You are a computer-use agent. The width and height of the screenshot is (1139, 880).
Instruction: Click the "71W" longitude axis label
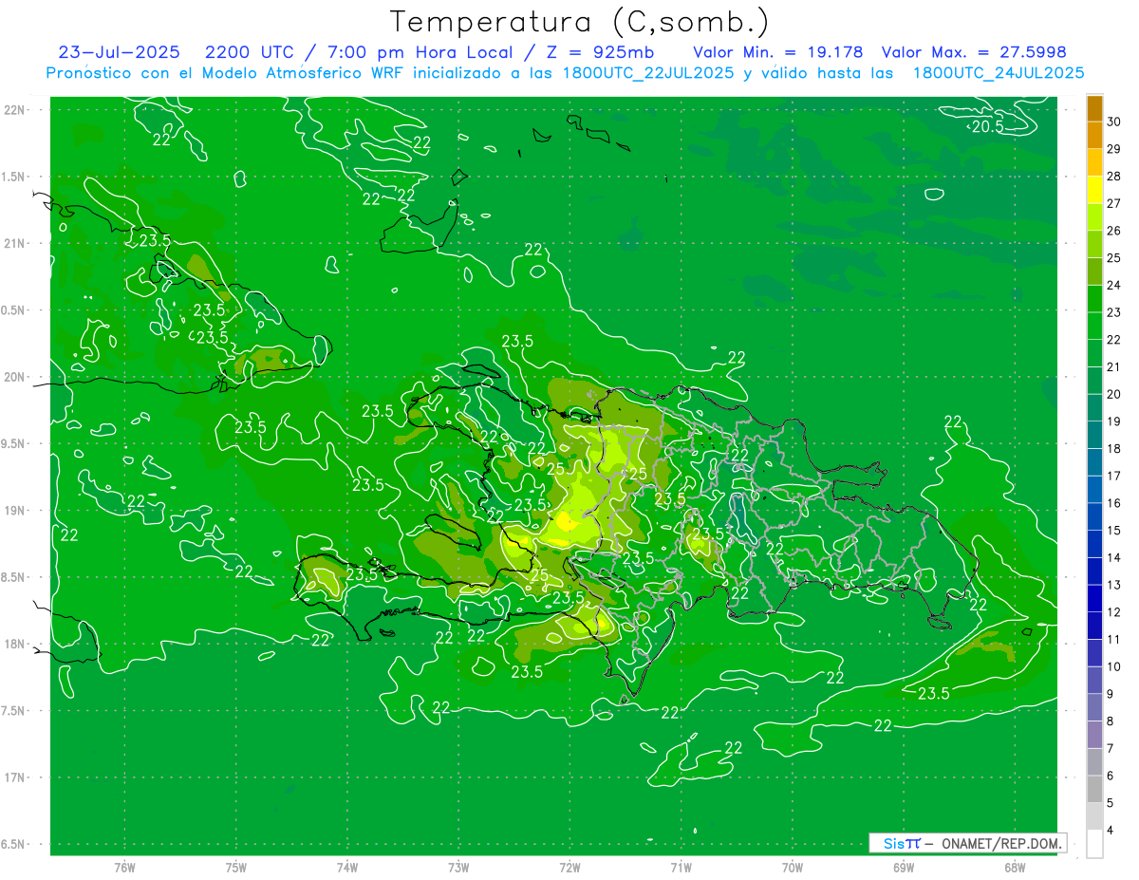pos(681,867)
